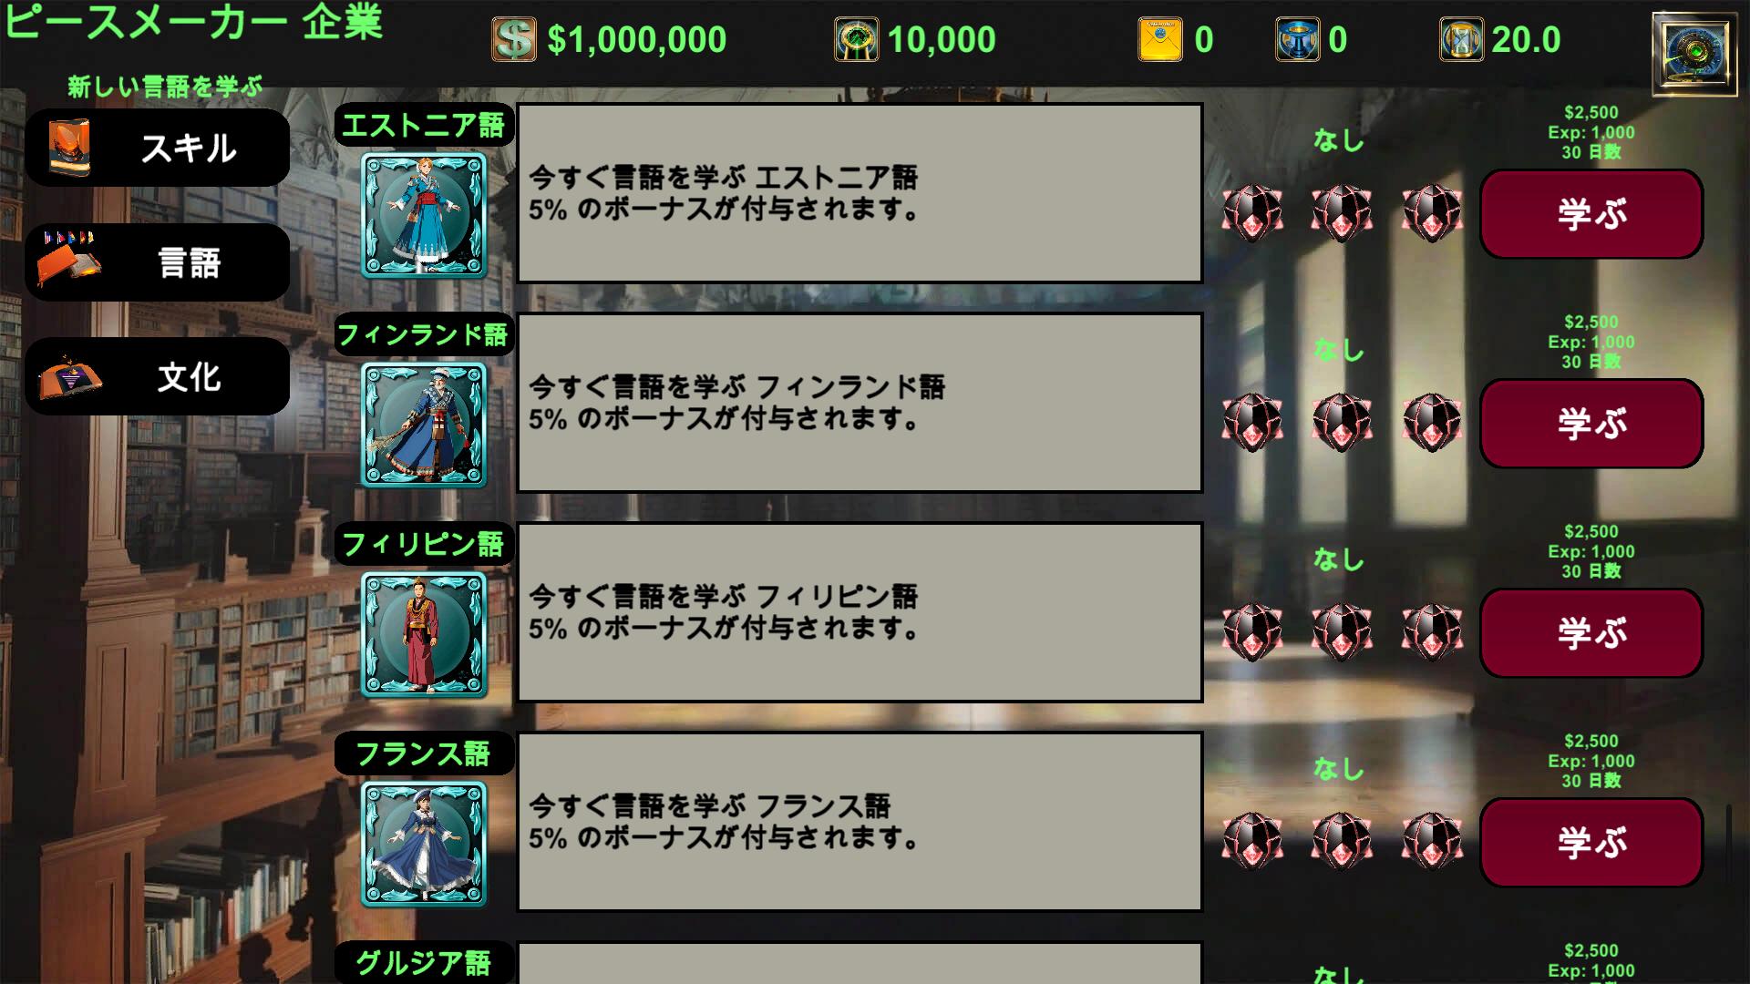Click third gem slot in French row
Image resolution: width=1750 pixels, height=984 pixels.
[1432, 840]
